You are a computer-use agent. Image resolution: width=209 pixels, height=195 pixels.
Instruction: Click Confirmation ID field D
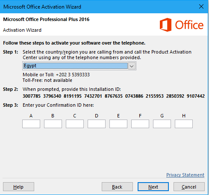coord(97,124)
